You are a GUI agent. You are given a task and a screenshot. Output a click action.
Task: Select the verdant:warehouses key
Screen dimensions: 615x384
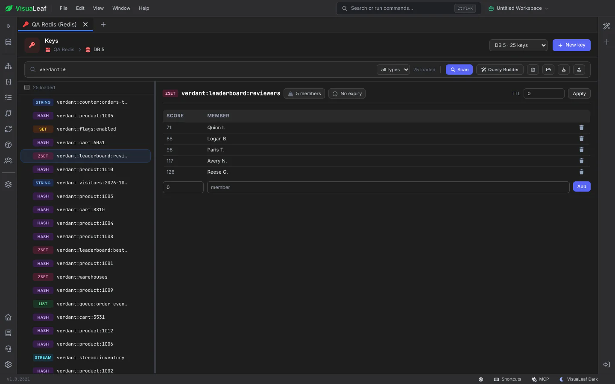pos(85,277)
